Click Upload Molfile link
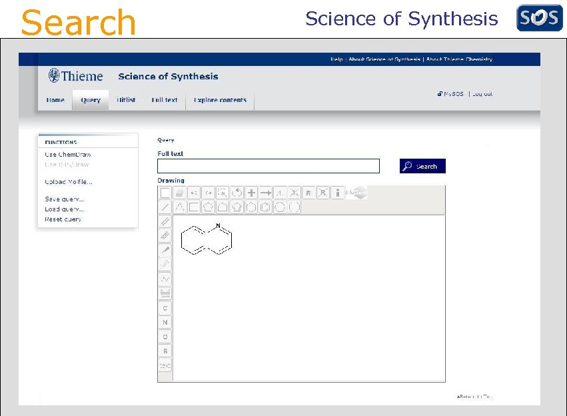The width and height of the screenshot is (567, 416). click(69, 181)
